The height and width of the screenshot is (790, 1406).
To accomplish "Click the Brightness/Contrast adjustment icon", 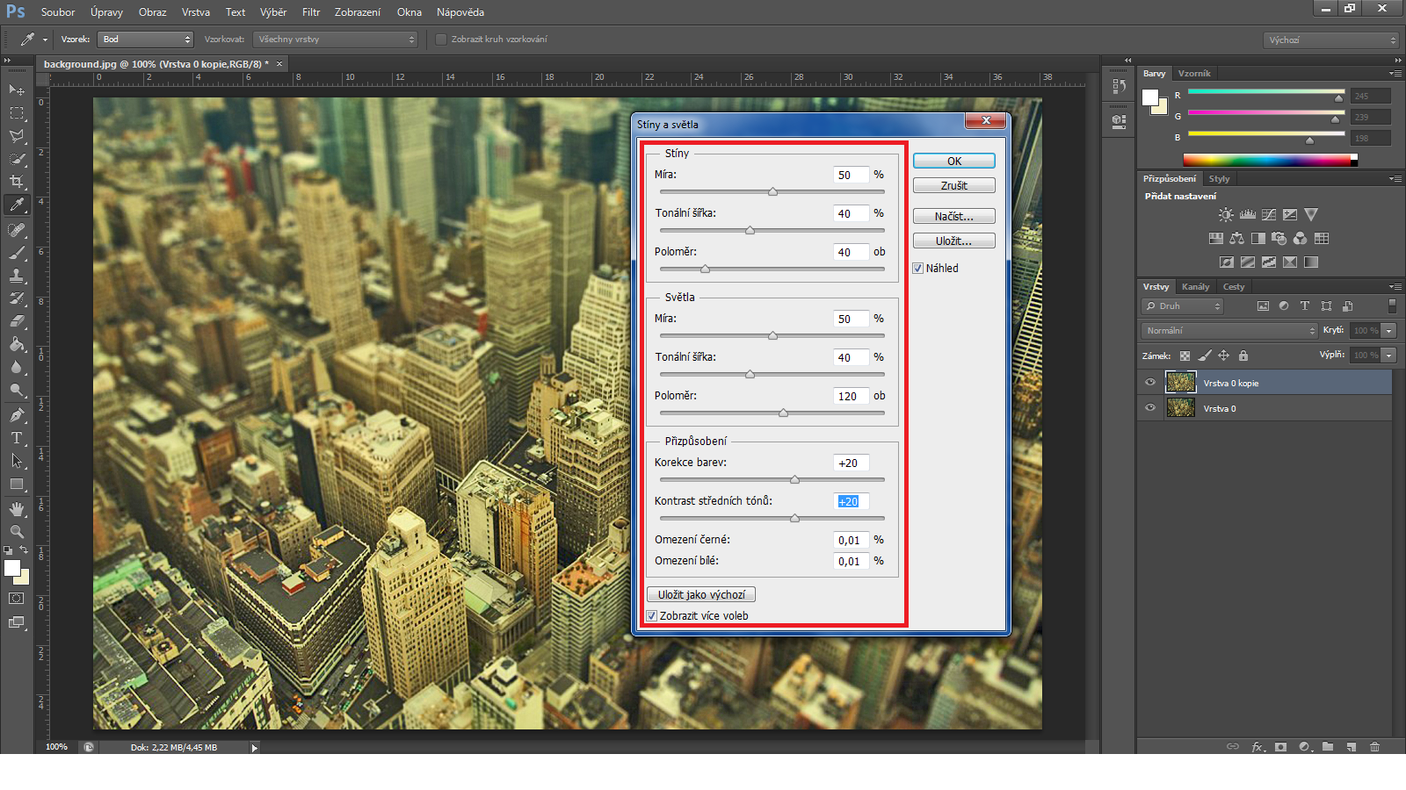I will [1226, 214].
